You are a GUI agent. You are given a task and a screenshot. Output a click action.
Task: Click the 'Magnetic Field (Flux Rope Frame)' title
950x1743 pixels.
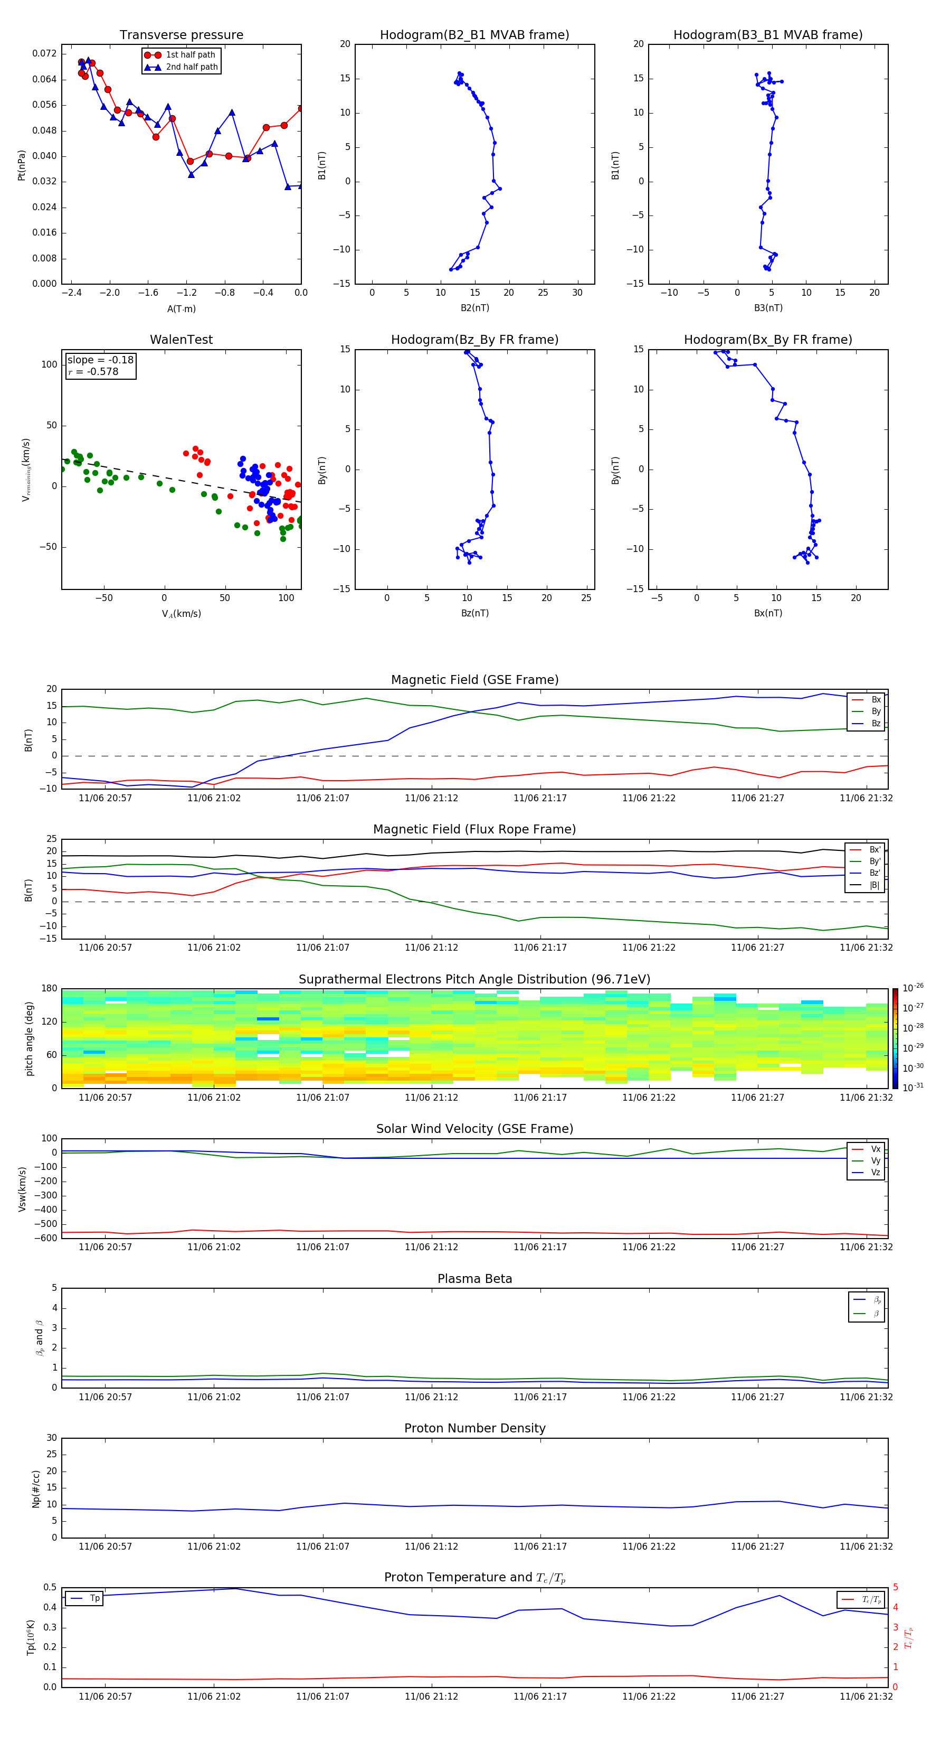[x=474, y=830]
